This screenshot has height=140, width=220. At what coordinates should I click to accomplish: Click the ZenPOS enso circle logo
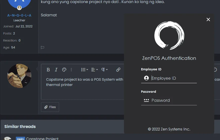[x=169, y=35]
